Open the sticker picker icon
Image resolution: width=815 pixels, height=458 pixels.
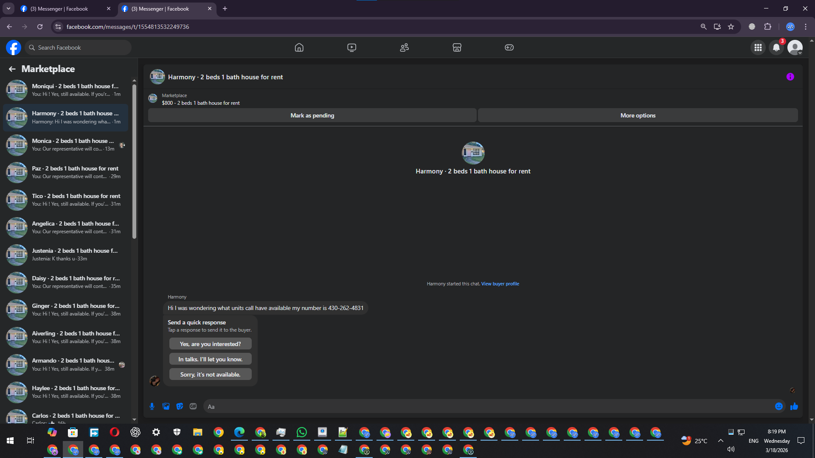coord(180,406)
